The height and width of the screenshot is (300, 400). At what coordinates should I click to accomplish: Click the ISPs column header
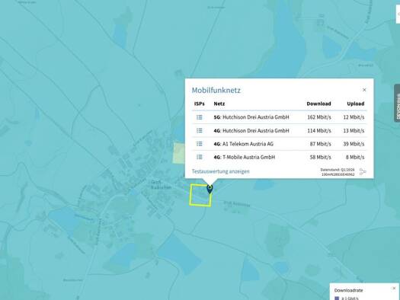(199, 104)
